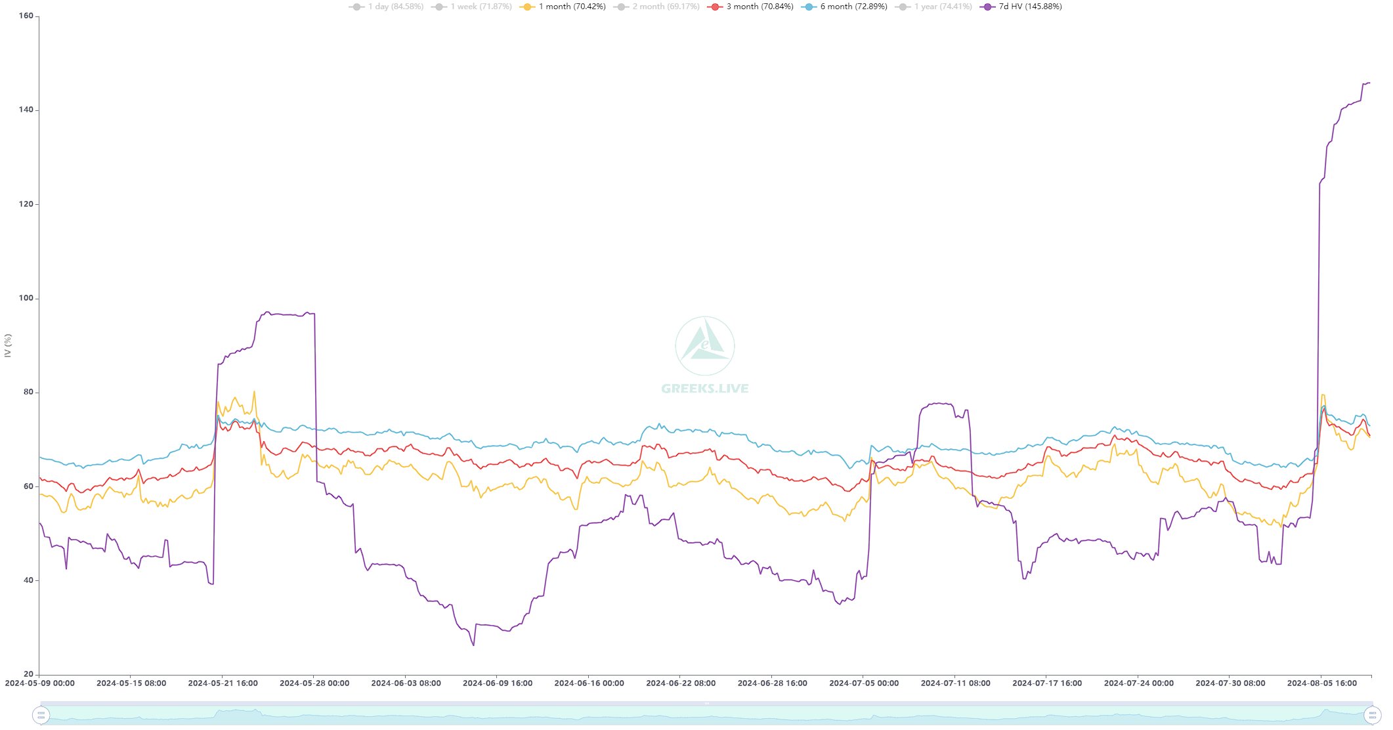Click the left zoom slider handle
Image resolution: width=1393 pixels, height=730 pixels.
point(41,715)
